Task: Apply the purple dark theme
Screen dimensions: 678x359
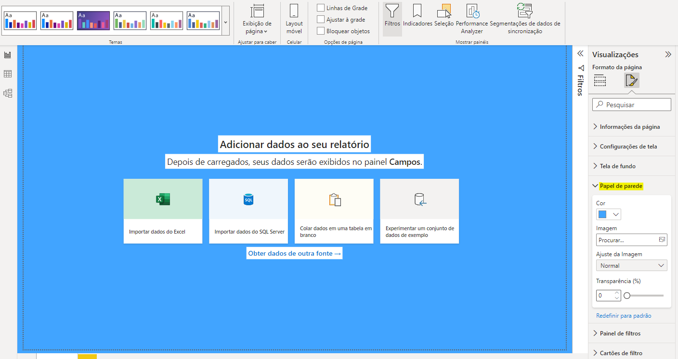Action: (x=93, y=21)
